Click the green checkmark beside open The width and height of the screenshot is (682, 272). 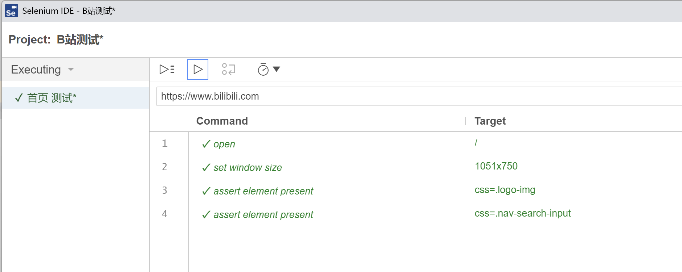pos(206,144)
